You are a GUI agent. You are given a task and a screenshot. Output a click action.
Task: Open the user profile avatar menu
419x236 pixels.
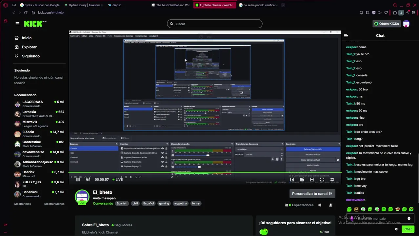coord(406,24)
